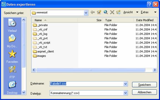Select the _vti_script folder icon
The image size is (160, 100).
click(x=35, y=42)
